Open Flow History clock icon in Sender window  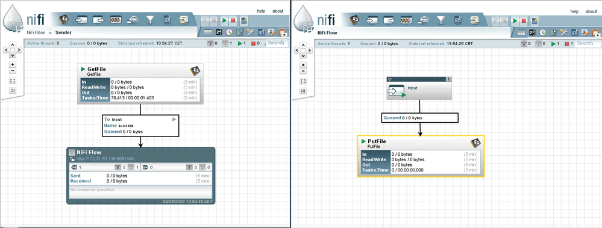[229, 32]
